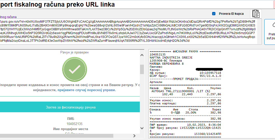This screenshot has height=140, width=275.
Task: Click the blacked-out cashier name on receipt
Action: [209, 69]
